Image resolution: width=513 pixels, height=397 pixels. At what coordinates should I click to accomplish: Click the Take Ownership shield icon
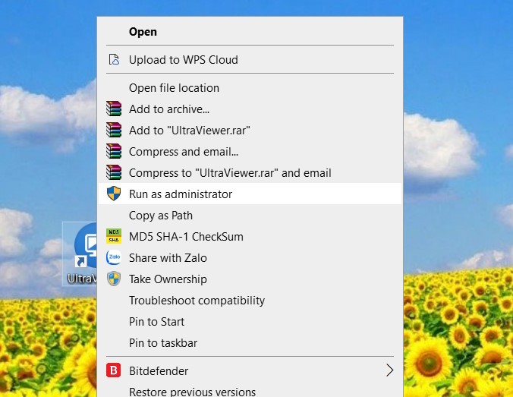114,279
